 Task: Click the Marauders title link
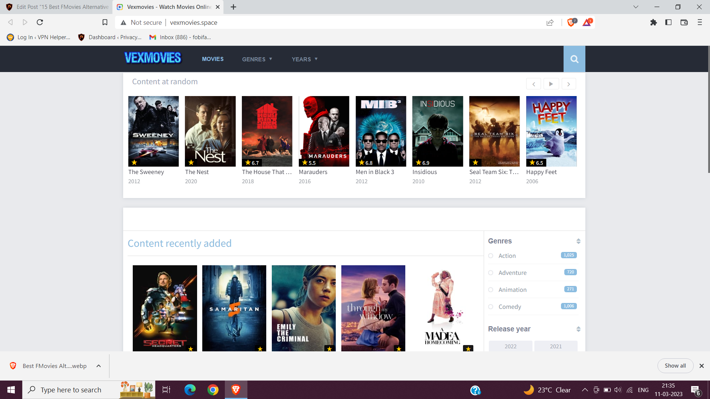313,172
